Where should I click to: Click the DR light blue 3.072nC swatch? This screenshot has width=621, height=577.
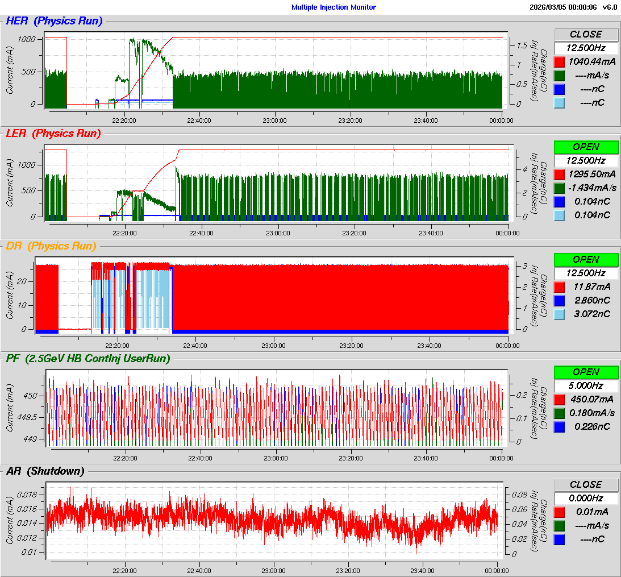click(559, 314)
